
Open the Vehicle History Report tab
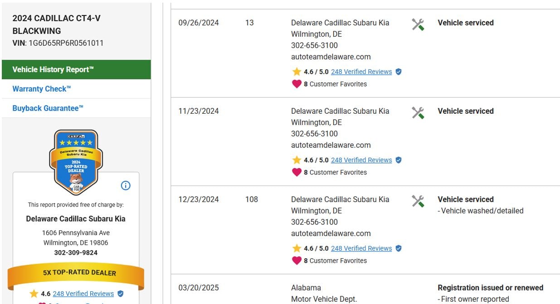point(76,70)
